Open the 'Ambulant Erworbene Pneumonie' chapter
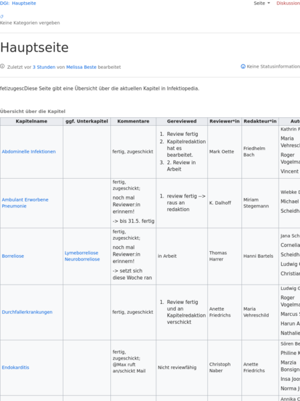This screenshot has height=401, width=300. coord(25,203)
